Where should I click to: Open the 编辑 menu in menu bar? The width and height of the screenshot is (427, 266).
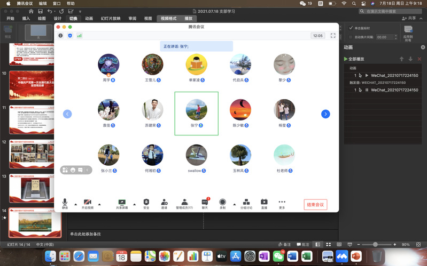(x=43, y=3)
